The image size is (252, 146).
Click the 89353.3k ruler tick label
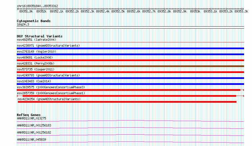(x=241, y=11)
